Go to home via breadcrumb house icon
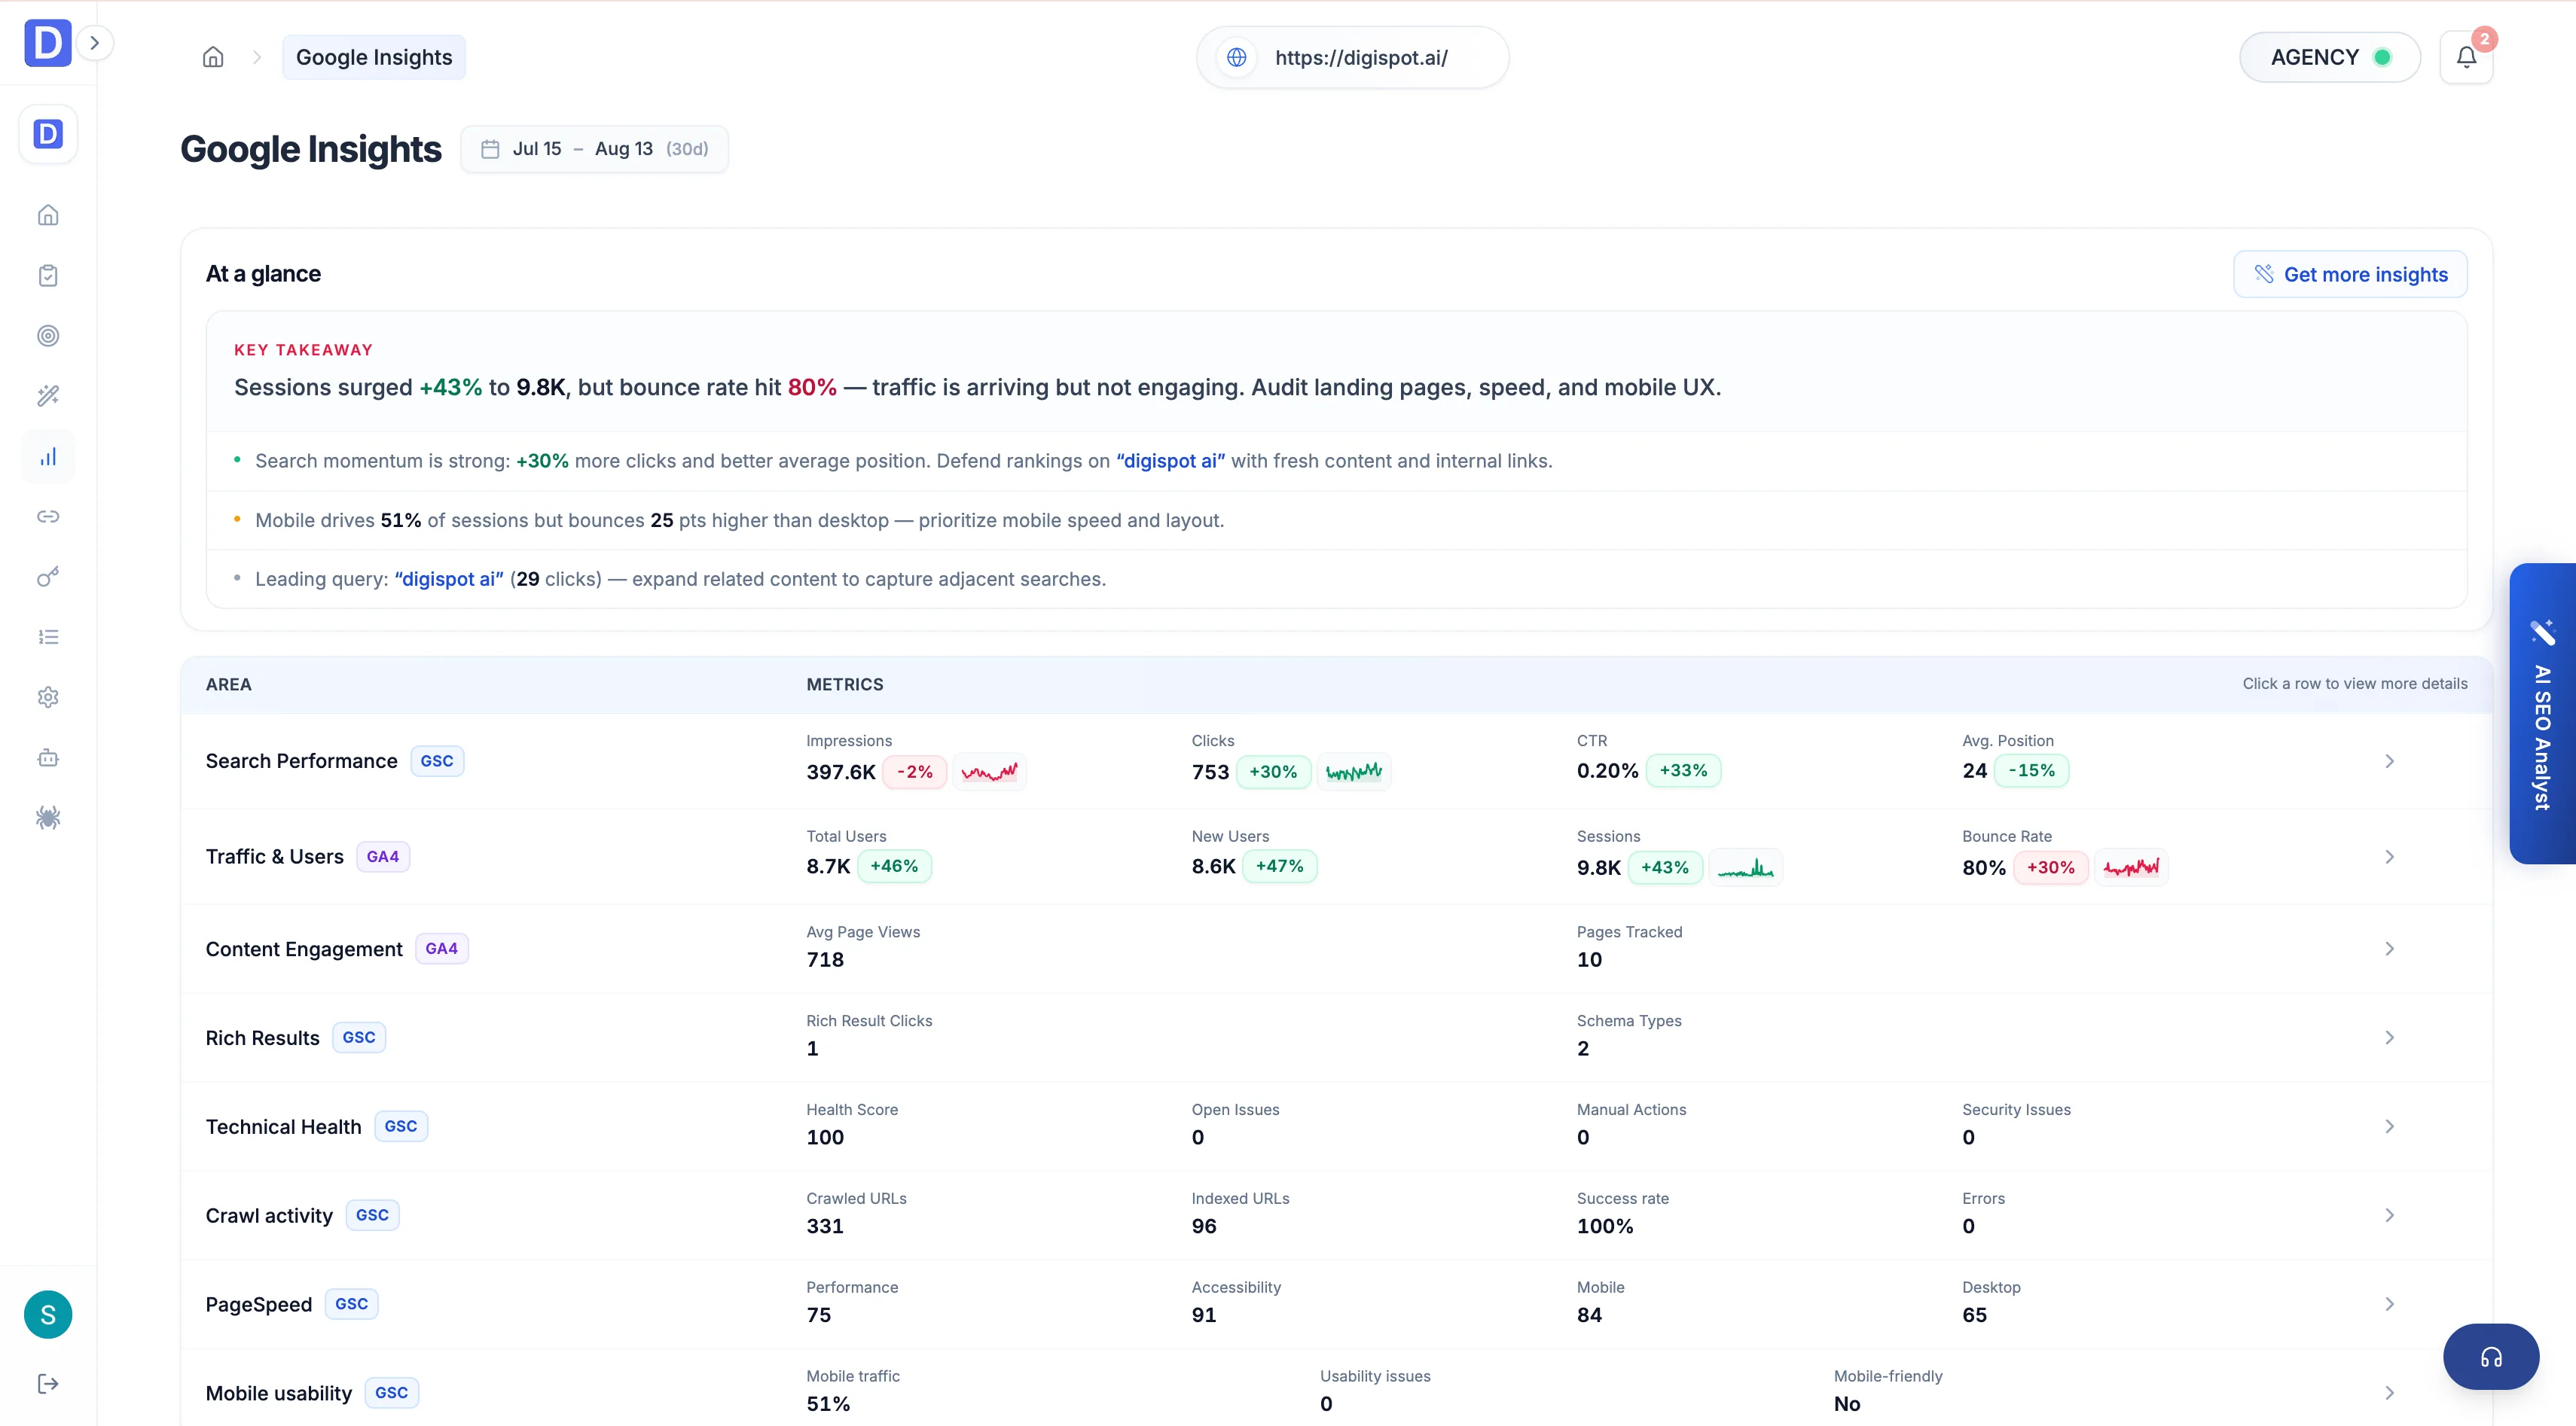The width and height of the screenshot is (2576, 1426). 213,57
